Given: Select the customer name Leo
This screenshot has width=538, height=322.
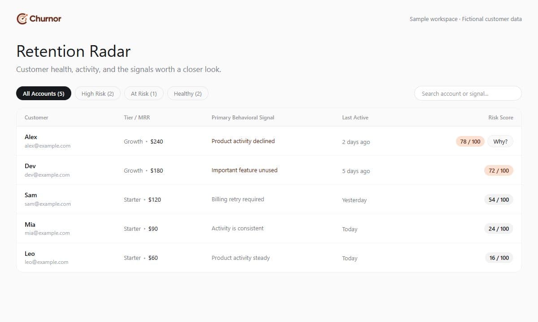Looking at the screenshot, I should (30, 254).
